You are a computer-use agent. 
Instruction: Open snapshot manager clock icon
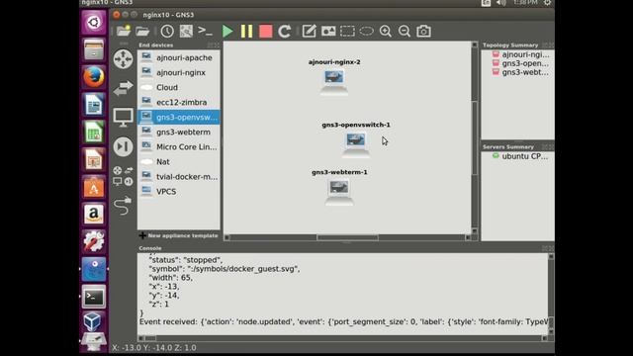[x=167, y=31]
